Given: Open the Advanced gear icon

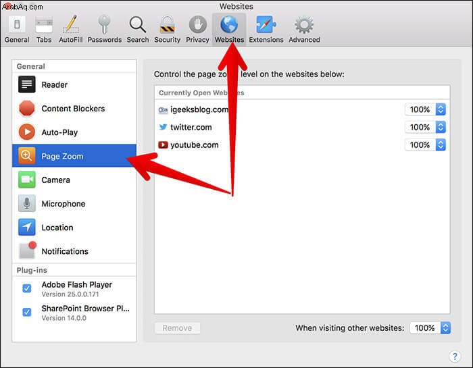Looking at the screenshot, I should (x=304, y=25).
